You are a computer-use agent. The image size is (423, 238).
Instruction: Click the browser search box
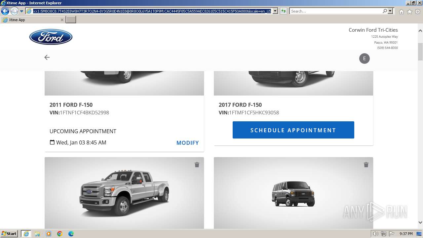(x=335, y=11)
